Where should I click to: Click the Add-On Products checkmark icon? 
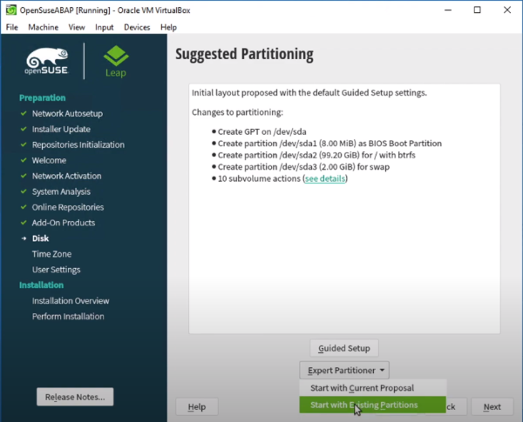[24, 223]
